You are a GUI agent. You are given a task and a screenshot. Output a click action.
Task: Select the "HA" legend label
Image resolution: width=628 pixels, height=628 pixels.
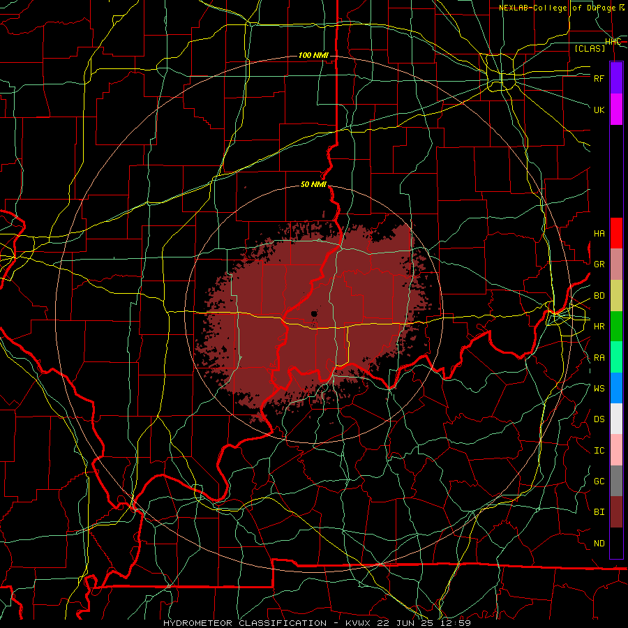[x=599, y=234]
